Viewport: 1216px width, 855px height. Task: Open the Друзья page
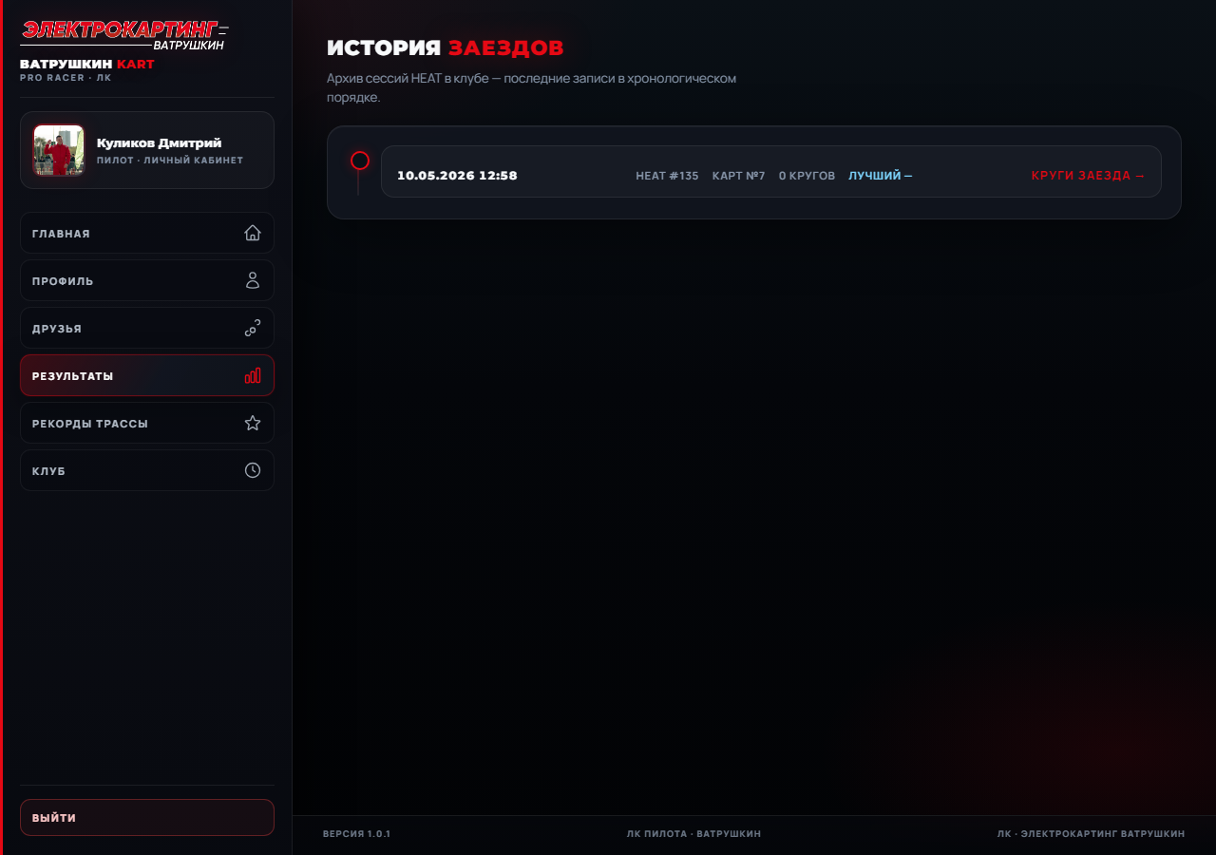147,328
